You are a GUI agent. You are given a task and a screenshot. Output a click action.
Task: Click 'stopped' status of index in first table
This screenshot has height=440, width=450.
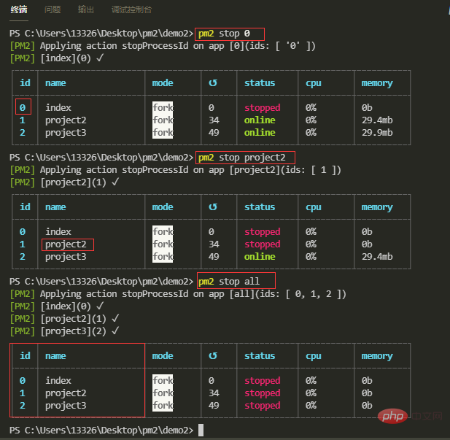(263, 108)
